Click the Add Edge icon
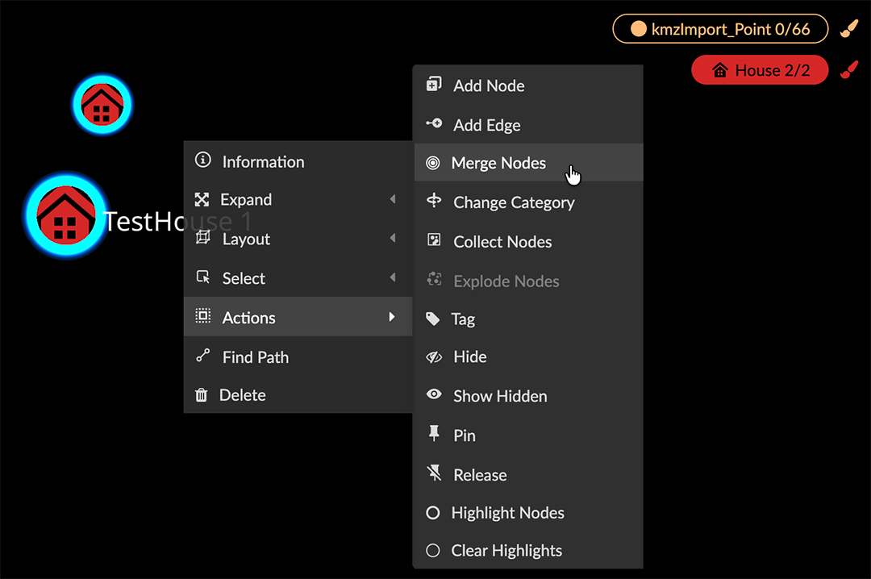 click(x=434, y=124)
